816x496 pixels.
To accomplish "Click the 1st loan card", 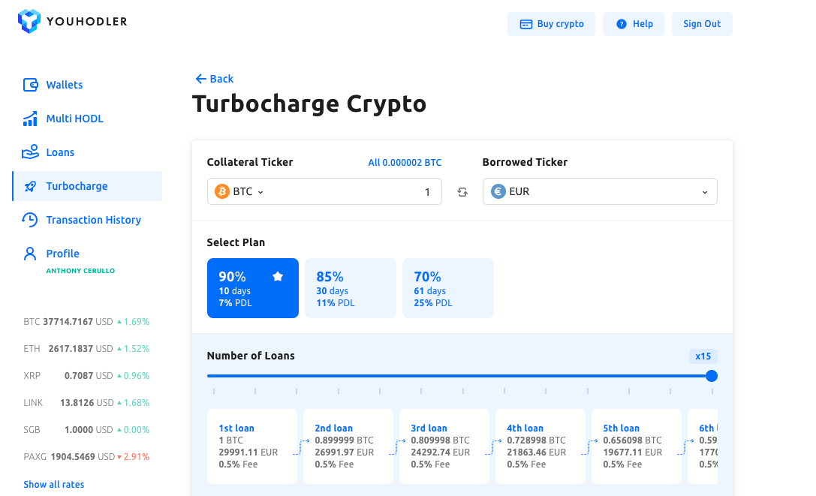I will pyautogui.click(x=252, y=446).
